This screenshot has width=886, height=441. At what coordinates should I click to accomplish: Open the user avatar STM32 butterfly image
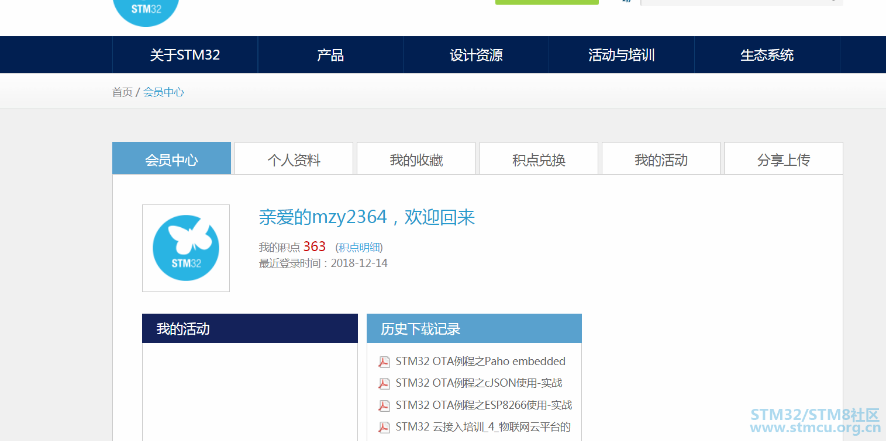(x=186, y=248)
